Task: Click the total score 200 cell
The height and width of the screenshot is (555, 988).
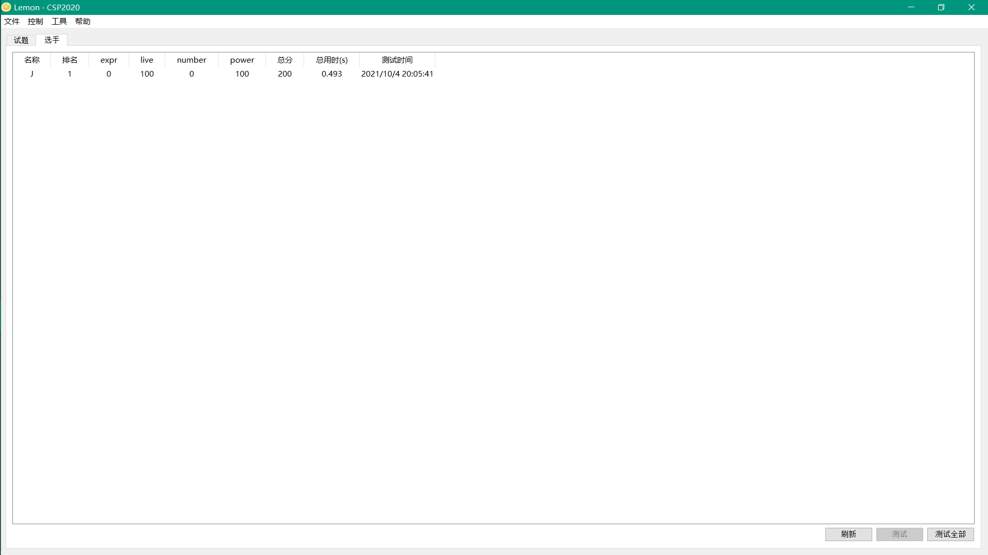Action: [285, 74]
